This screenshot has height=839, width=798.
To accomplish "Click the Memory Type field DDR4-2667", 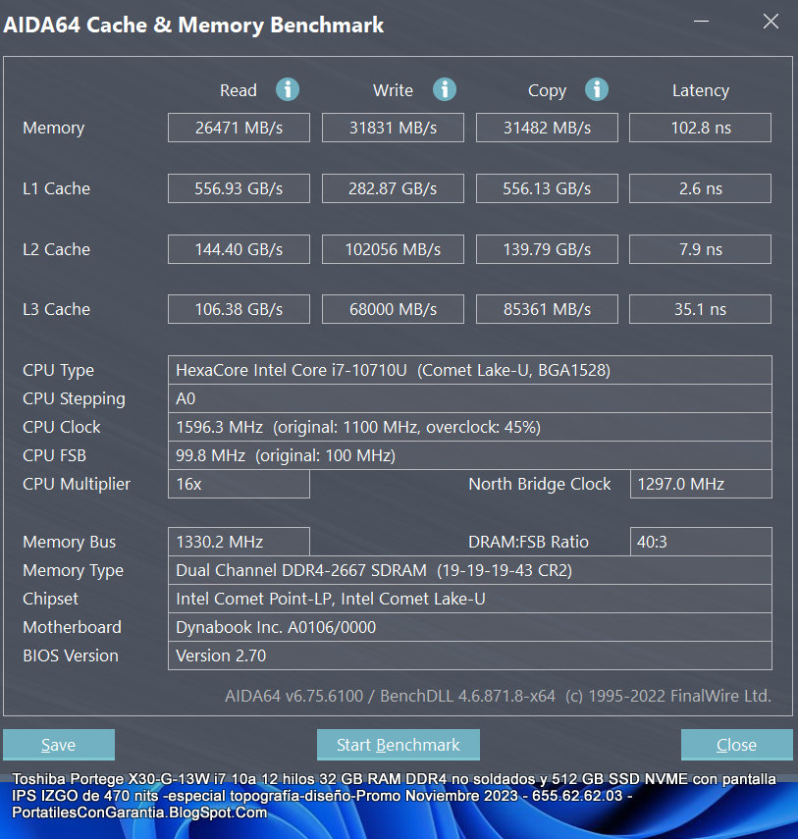I will (470, 570).
